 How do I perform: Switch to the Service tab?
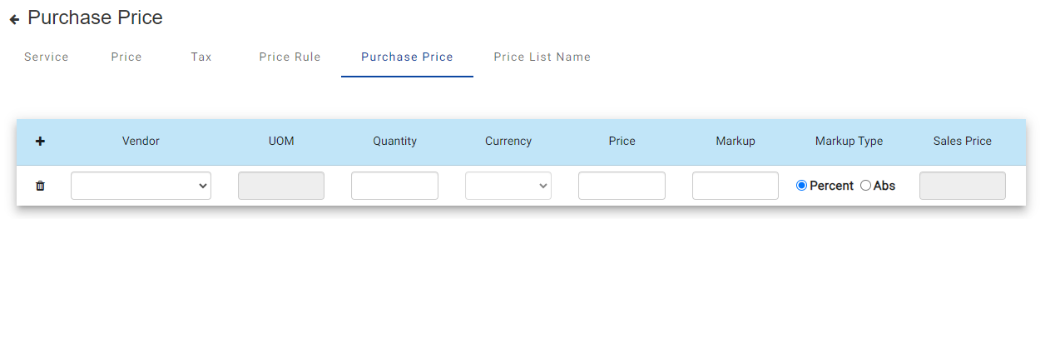point(47,57)
